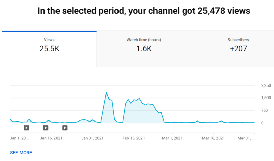Click the highest peak of the views chart

coord(106,92)
